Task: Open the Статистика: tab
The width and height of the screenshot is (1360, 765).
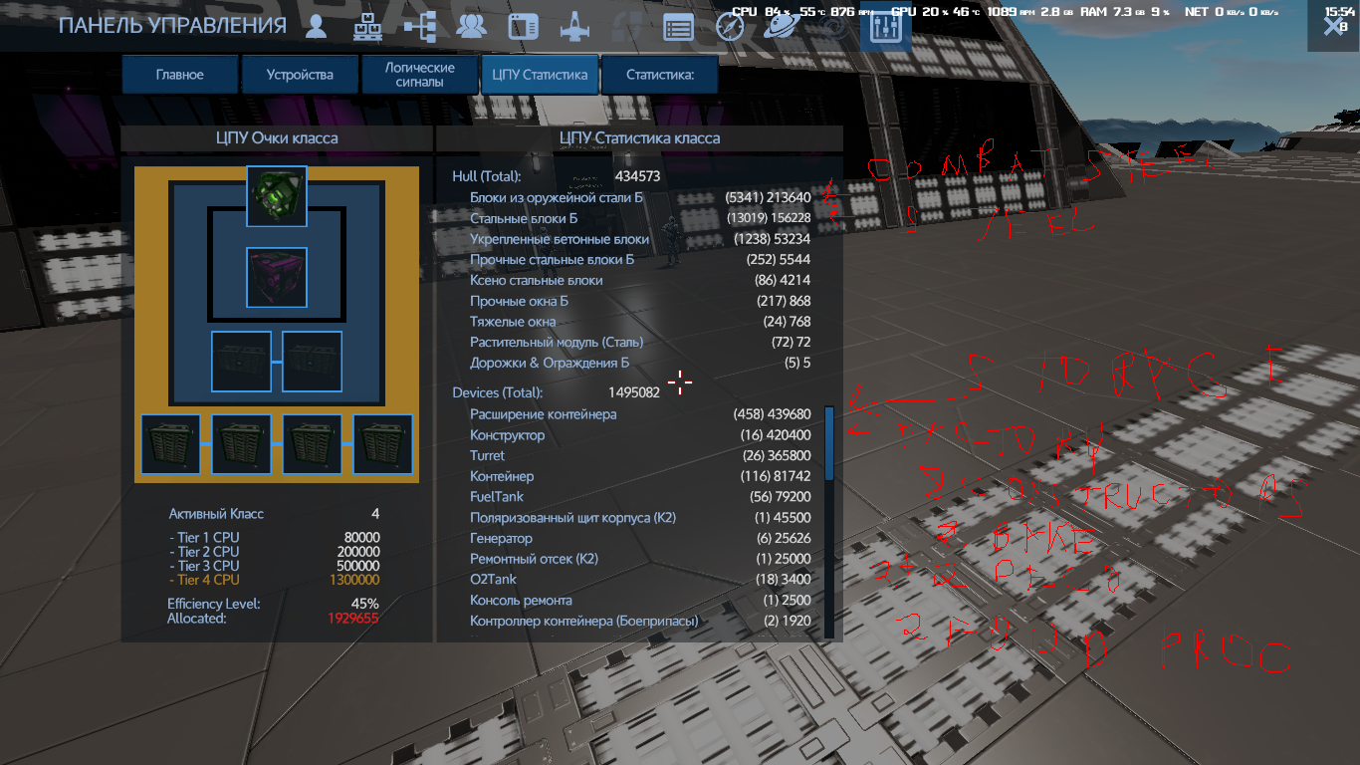Action: click(x=659, y=75)
